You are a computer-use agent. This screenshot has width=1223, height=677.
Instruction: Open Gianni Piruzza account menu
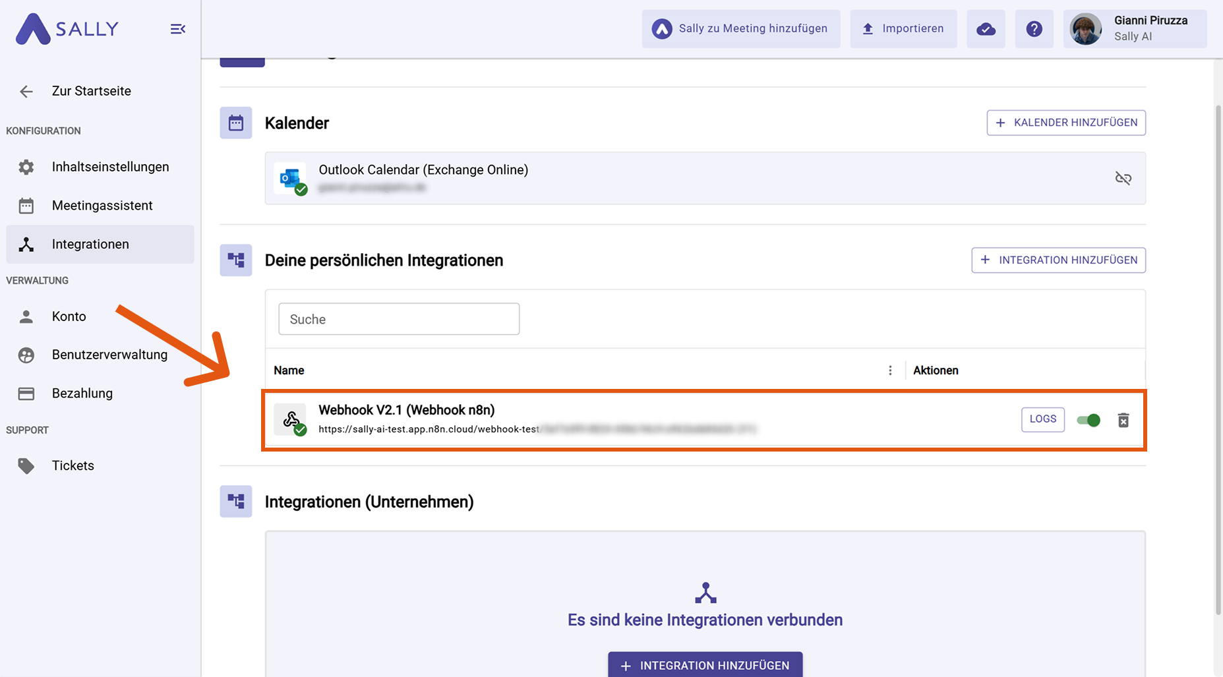point(1135,29)
